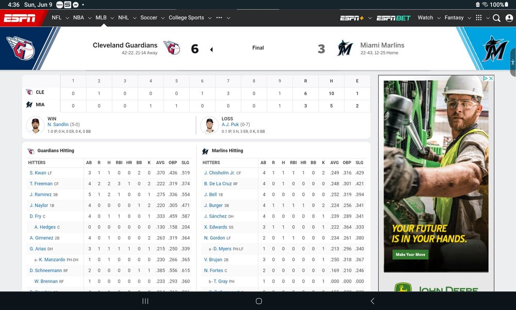Click the ESPN BET logo
This screenshot has height=310, width=516.
coord(393,18)
